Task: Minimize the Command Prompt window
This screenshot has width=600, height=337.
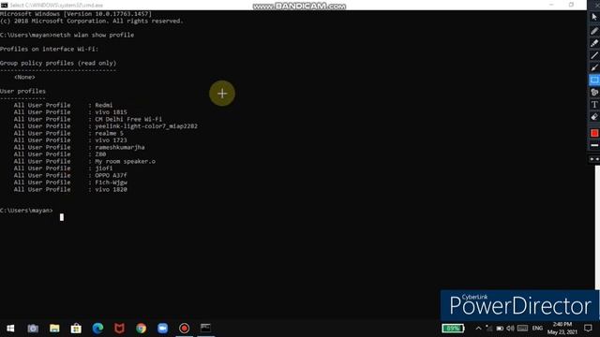Action: tap(551, 5)
